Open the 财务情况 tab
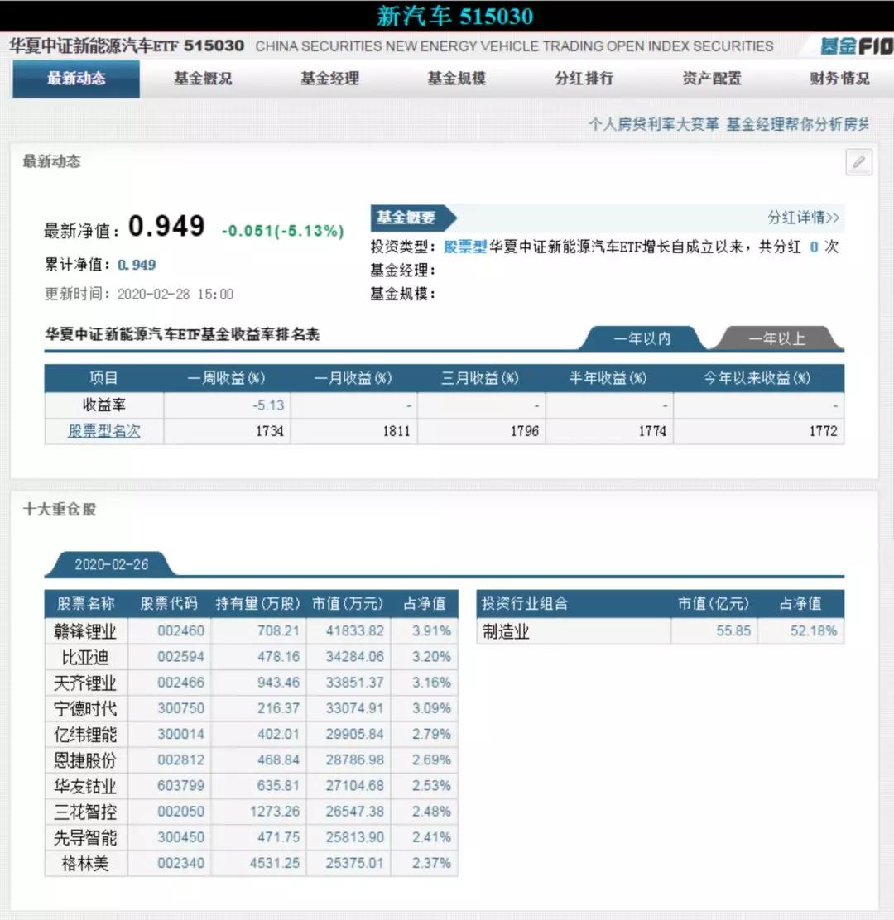This screenshot has width=894, height=920. coord(837,78)
